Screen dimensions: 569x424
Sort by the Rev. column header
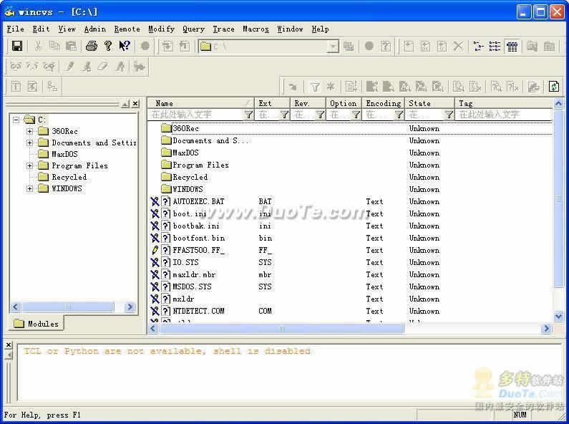[x=308, y=103]
